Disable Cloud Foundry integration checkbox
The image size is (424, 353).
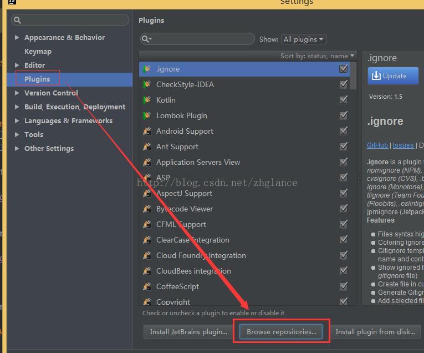344,255
